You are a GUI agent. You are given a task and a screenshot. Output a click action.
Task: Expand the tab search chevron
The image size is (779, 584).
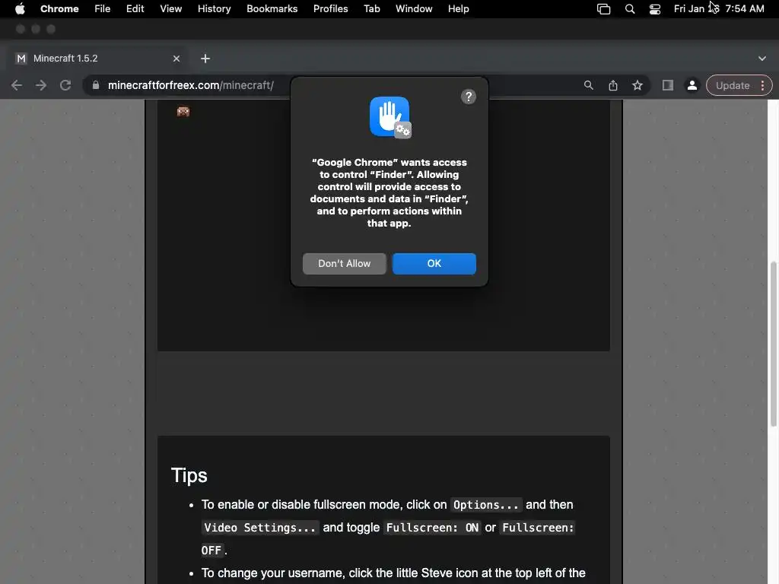tap(762, 59)
